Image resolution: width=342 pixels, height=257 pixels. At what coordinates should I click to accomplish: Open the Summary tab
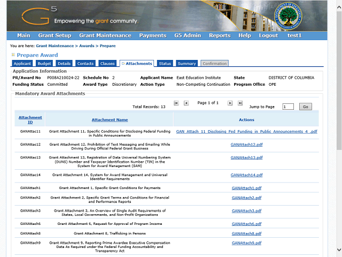click(x=186, y=64)
